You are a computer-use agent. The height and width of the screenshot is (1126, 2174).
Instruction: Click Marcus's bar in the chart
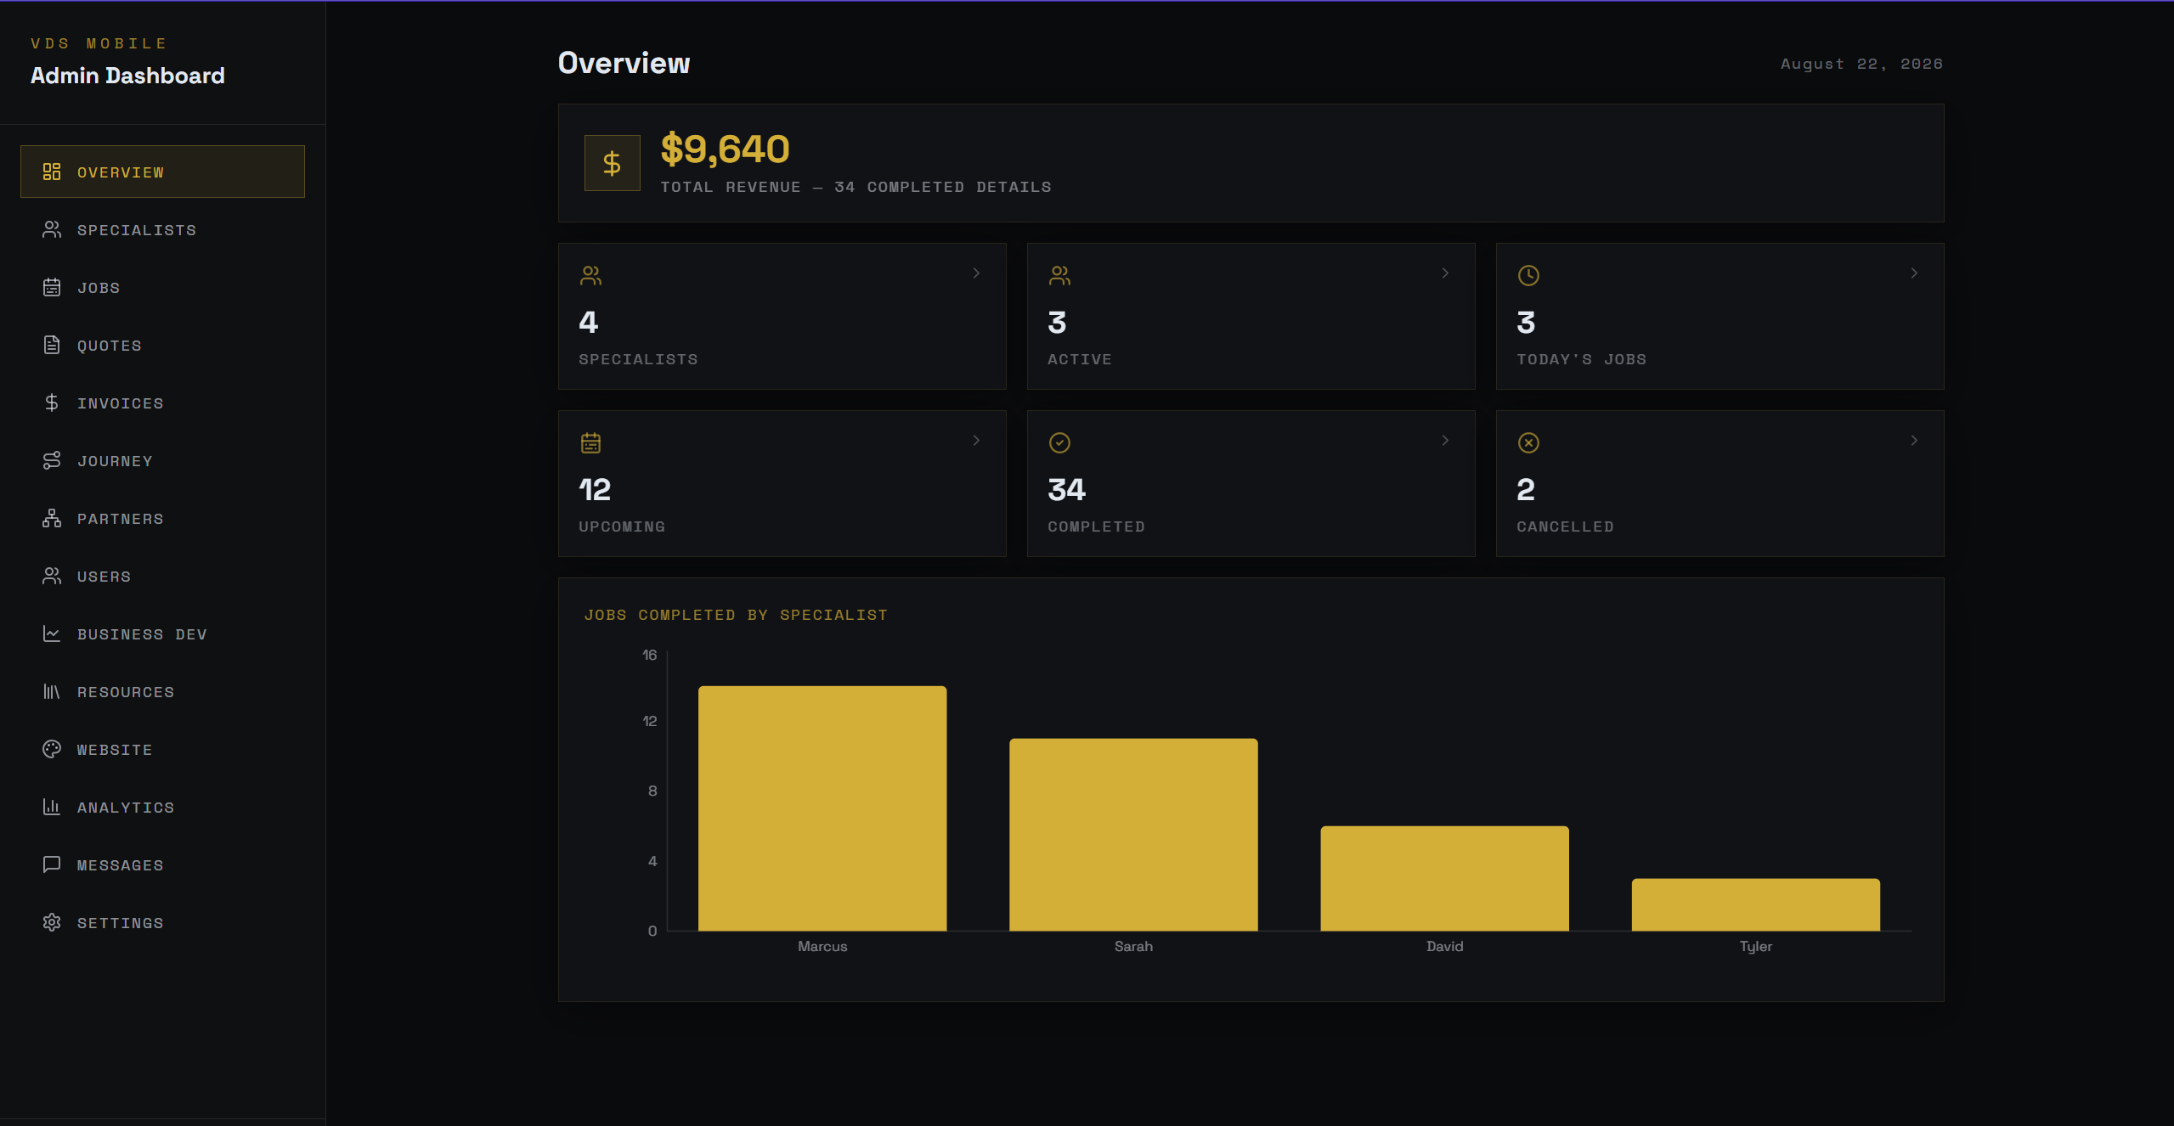tap(822, 808)
